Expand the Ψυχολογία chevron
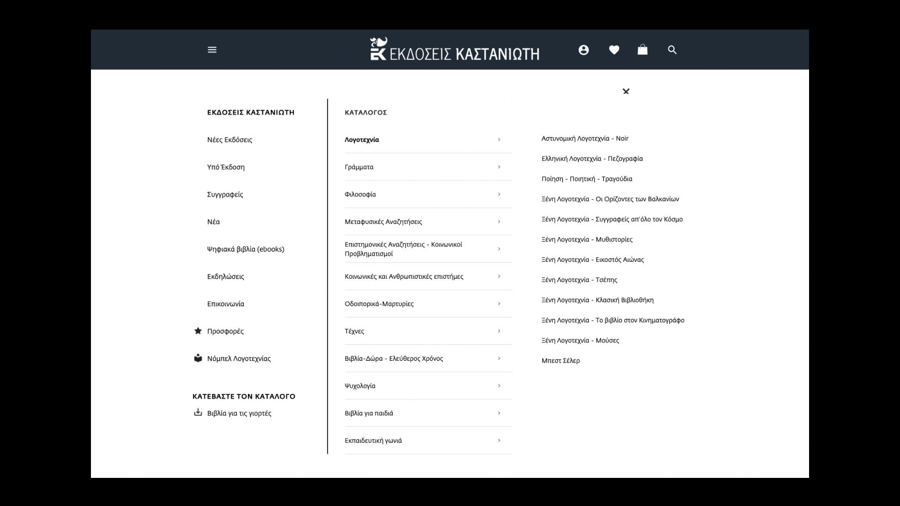 499,386
